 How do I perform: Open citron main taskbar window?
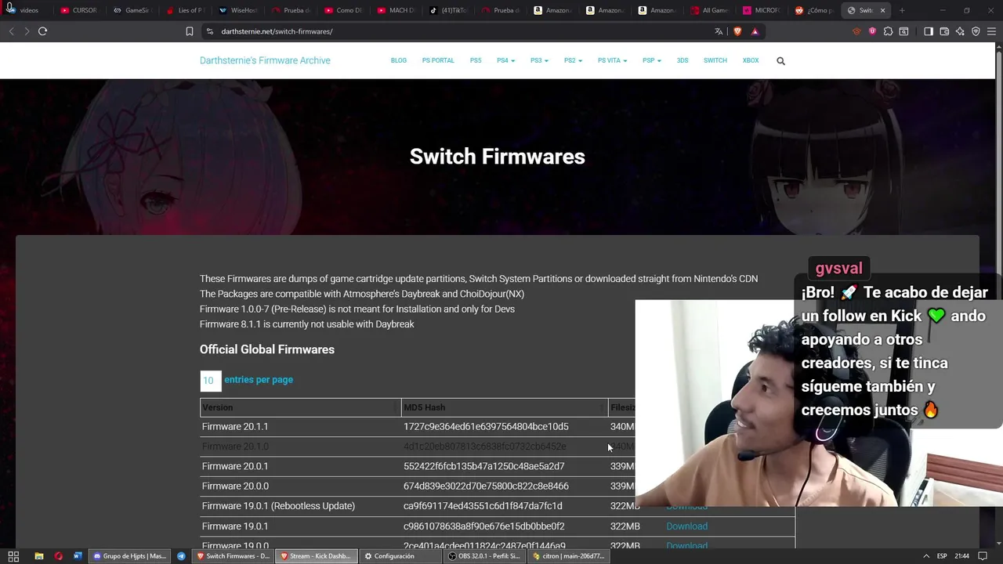click(568, 556)
